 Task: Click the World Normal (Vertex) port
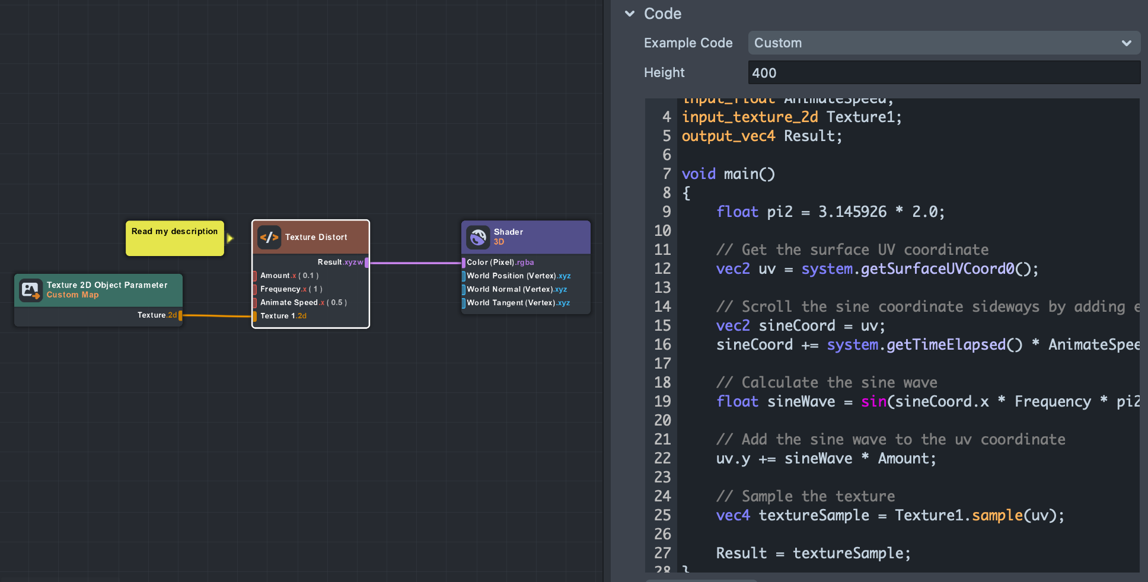click(464, 290)
